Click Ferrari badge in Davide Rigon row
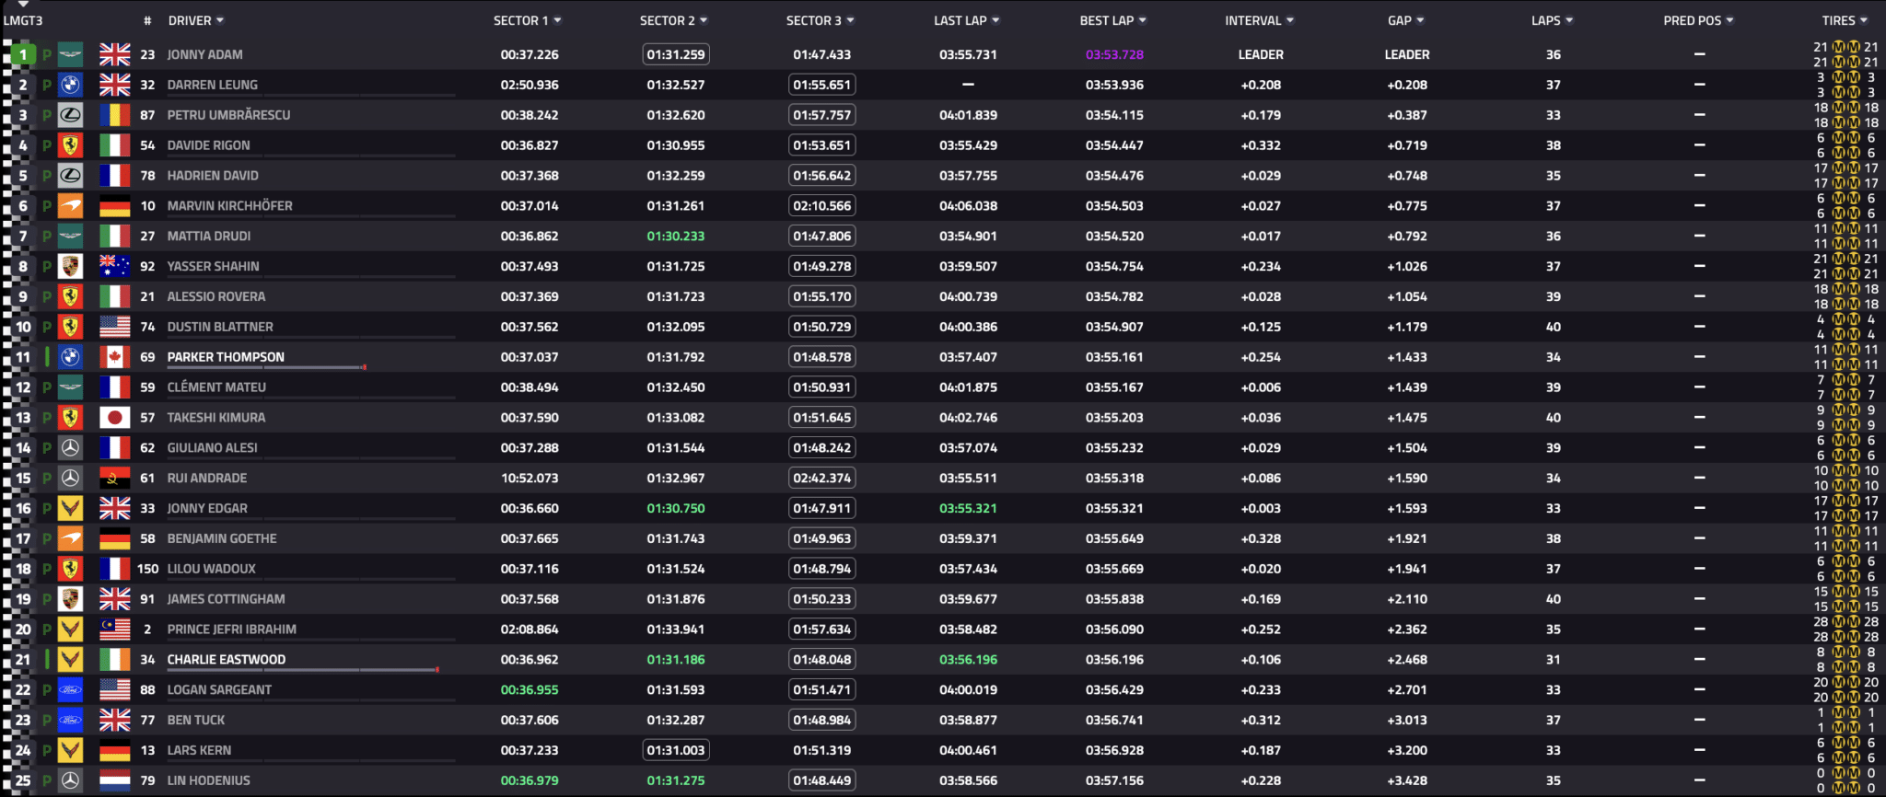This screenshot has width=1886, height=797. click(x=71, y=145)
